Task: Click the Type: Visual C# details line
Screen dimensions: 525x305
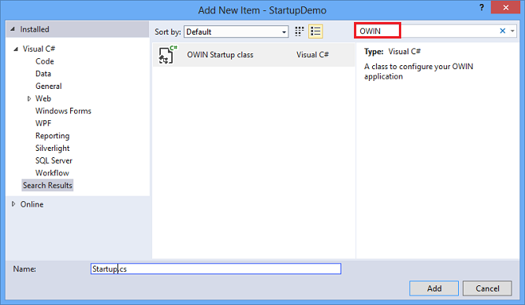Action: (393, 52)
